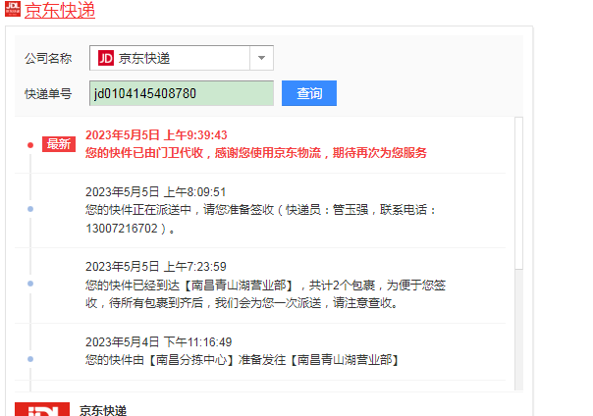Screen dimensions: 593x416
Task: Click the JDL logo icon at top
Action: tap(13, 9)
